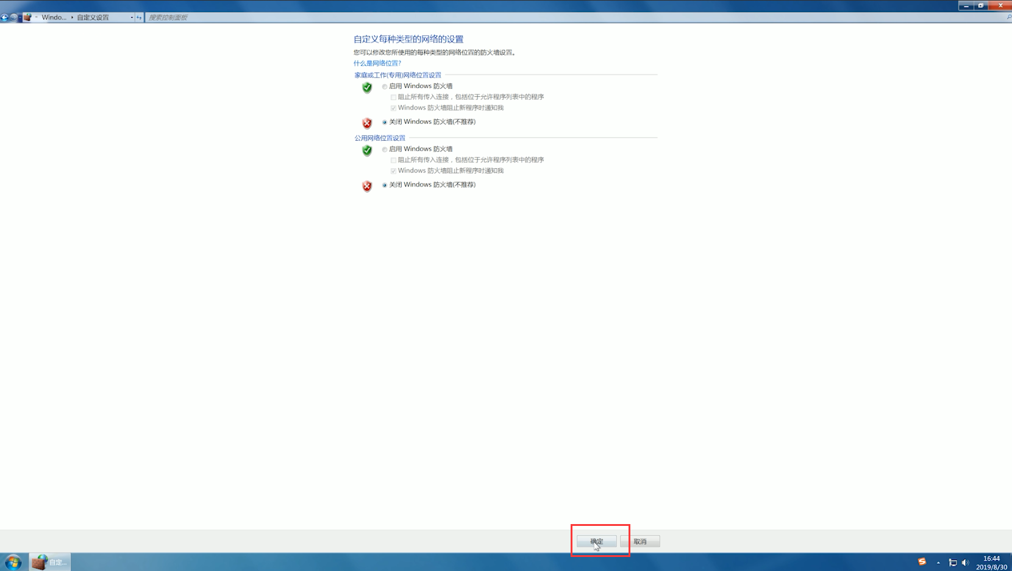The width and height of the screenshot is (1012, 571).
Task: Check block all incoming connections for public network
Action: (x=393, y=160)
